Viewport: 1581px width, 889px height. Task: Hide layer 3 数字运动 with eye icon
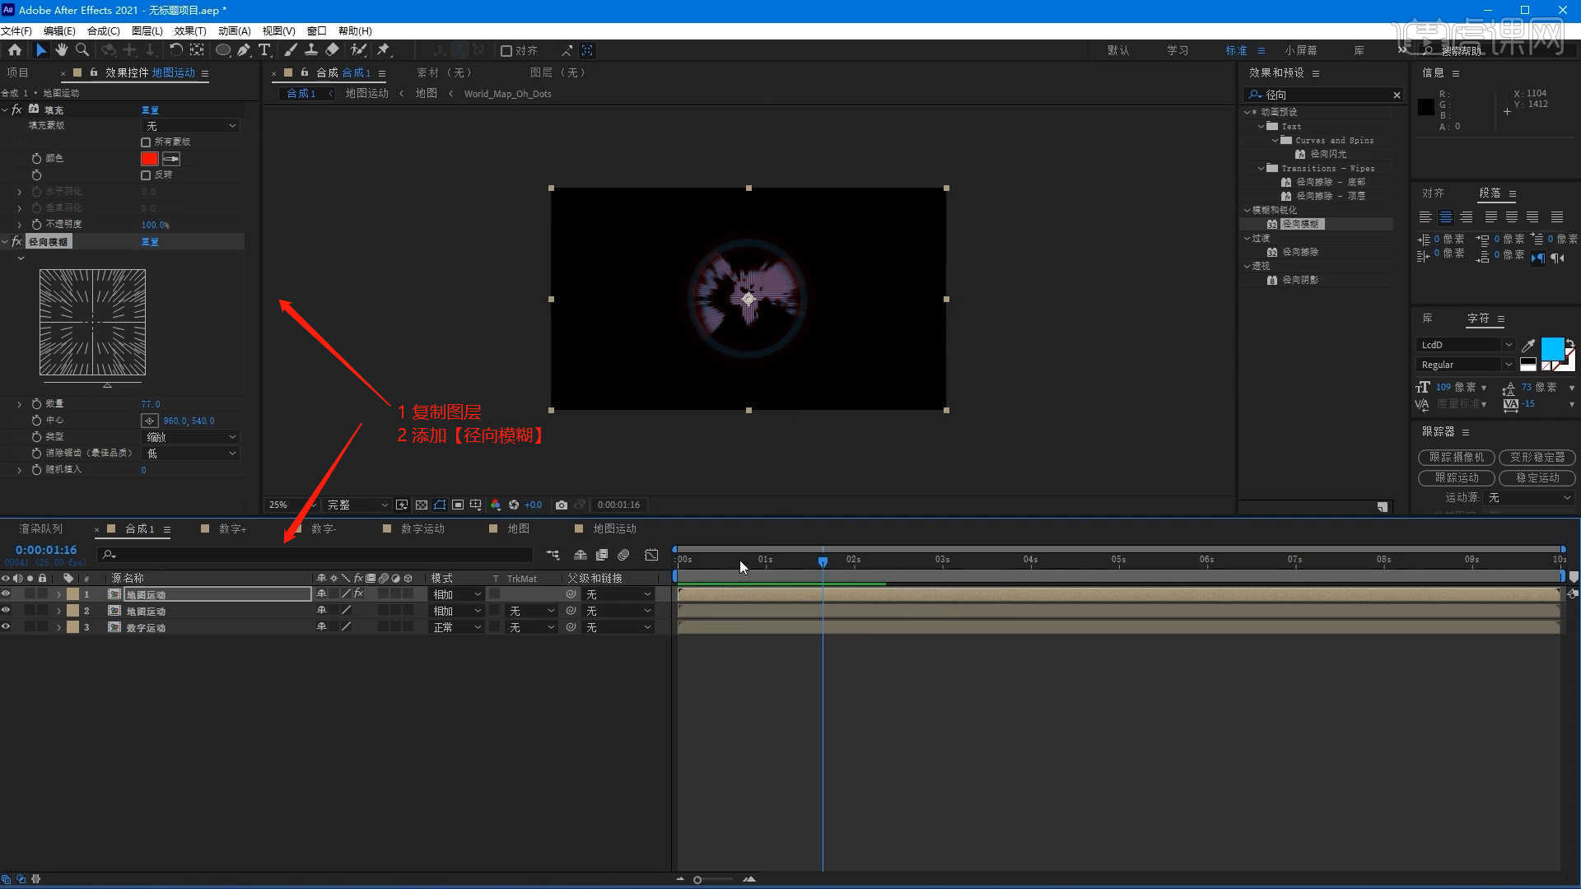click(x=6, y=627)
